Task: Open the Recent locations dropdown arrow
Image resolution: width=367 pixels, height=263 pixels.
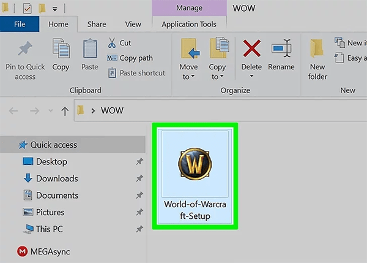Action: pos(51,110)
